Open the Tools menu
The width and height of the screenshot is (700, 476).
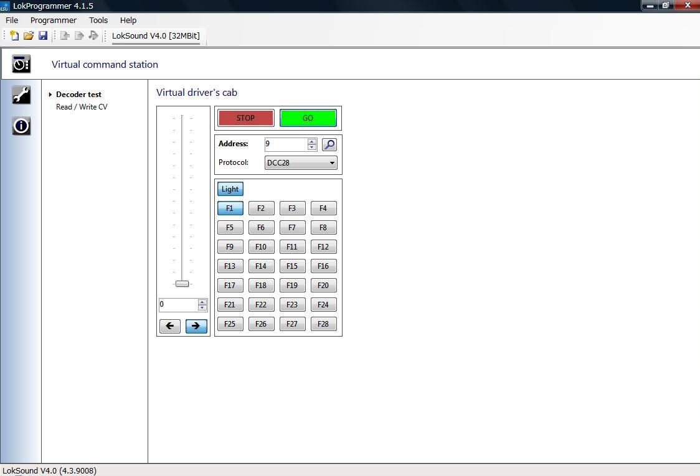pos(98,20)
